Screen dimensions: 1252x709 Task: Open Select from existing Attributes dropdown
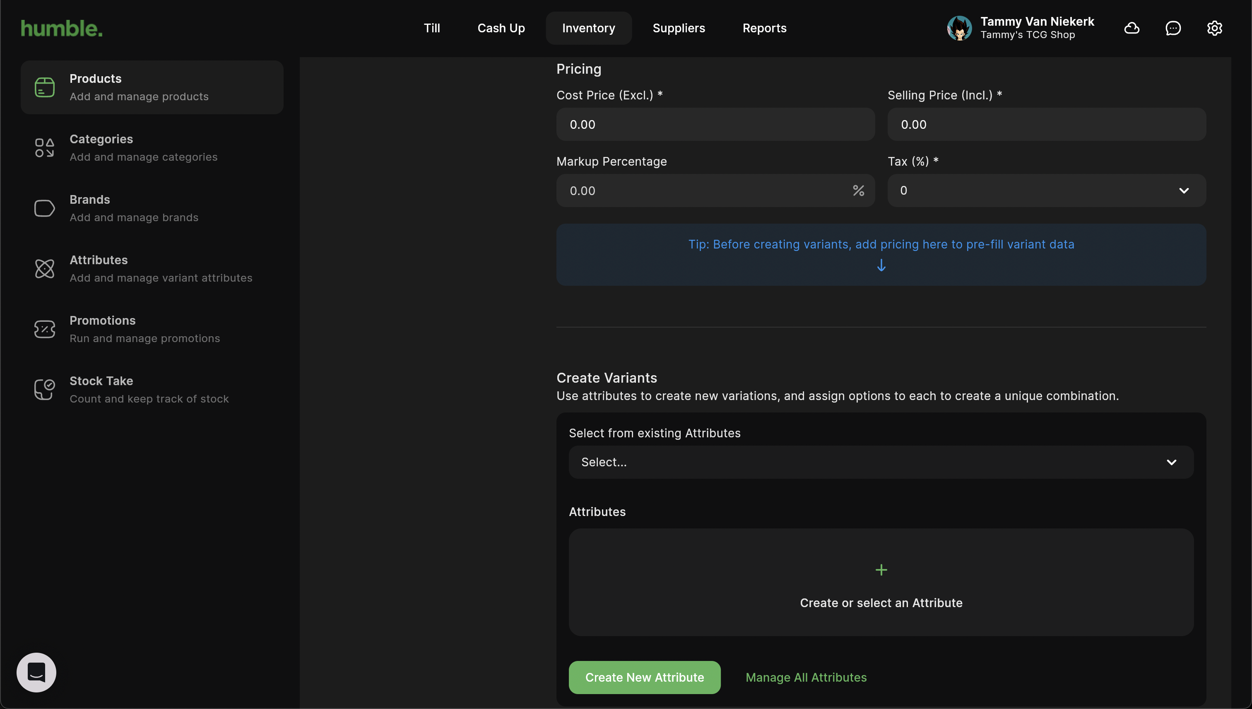[x=881, y=462]
